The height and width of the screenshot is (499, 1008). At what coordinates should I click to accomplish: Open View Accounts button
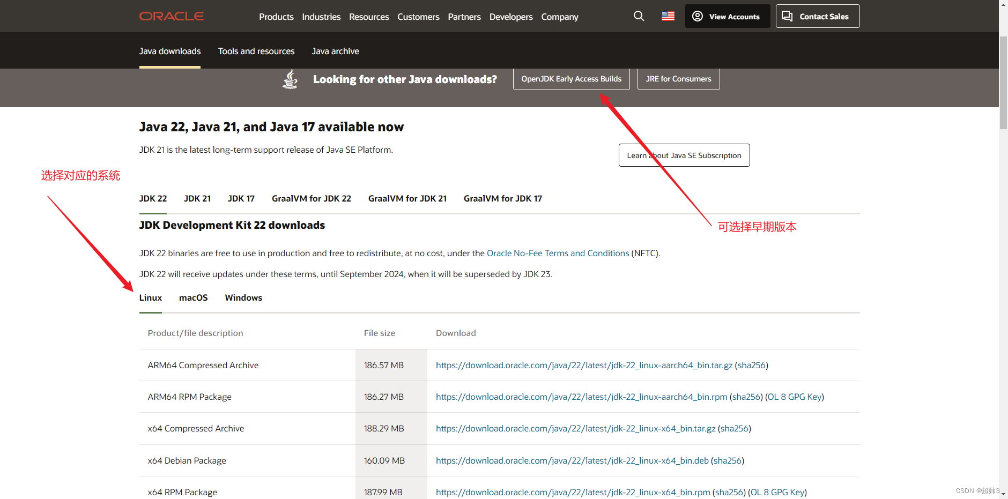click(x=728, y=16)
